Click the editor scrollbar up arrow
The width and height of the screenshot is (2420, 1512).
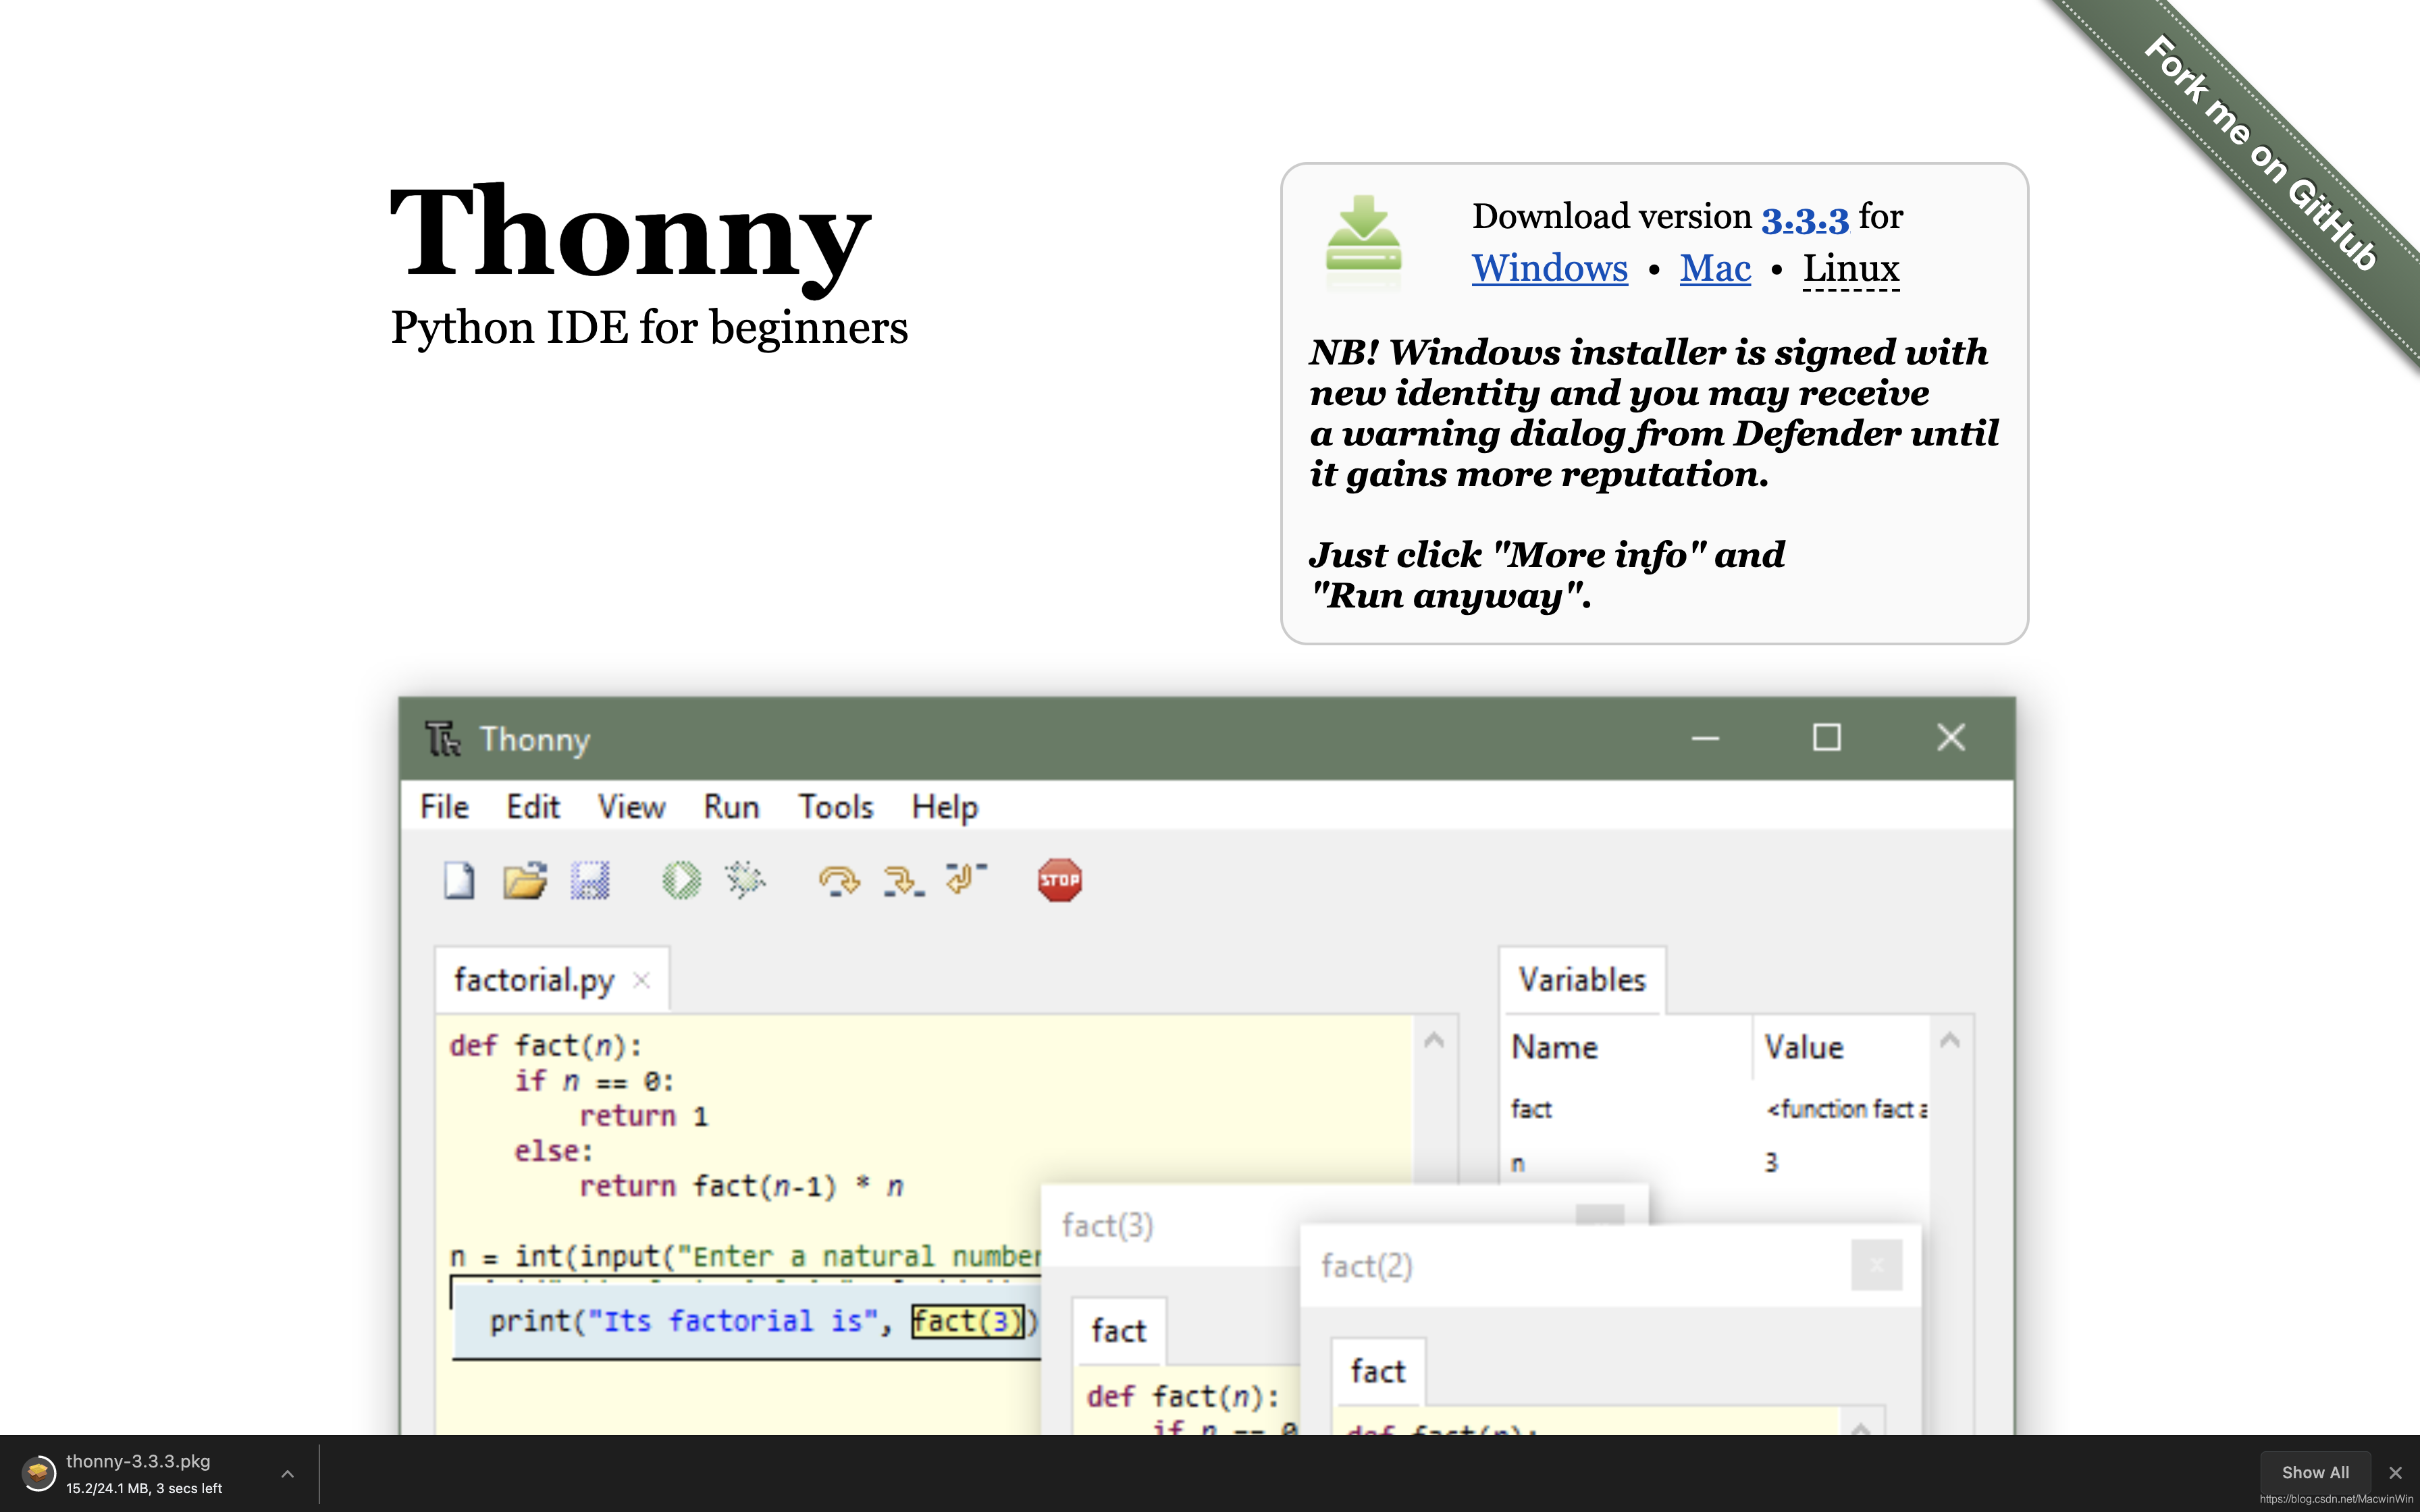tap(1434, 1041)
